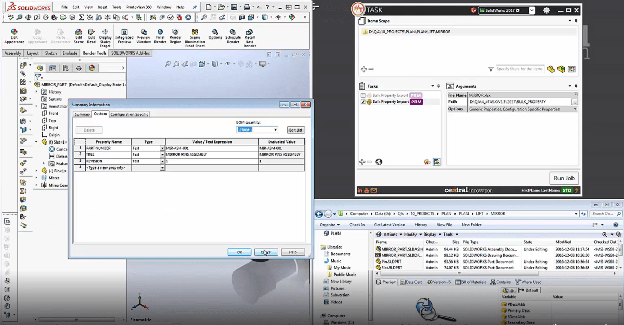This screenshot has width=624, height=325.
Task: Click the Scene Illumination Proof Sheet icon
Action: [x=195, y=32]
